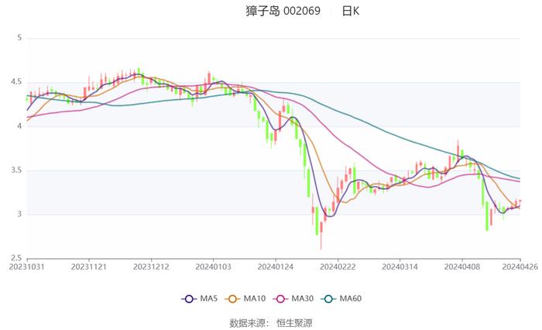Click the 5 price axis label
The height and width of the screenshot is (330, 542).
(20, 38)
